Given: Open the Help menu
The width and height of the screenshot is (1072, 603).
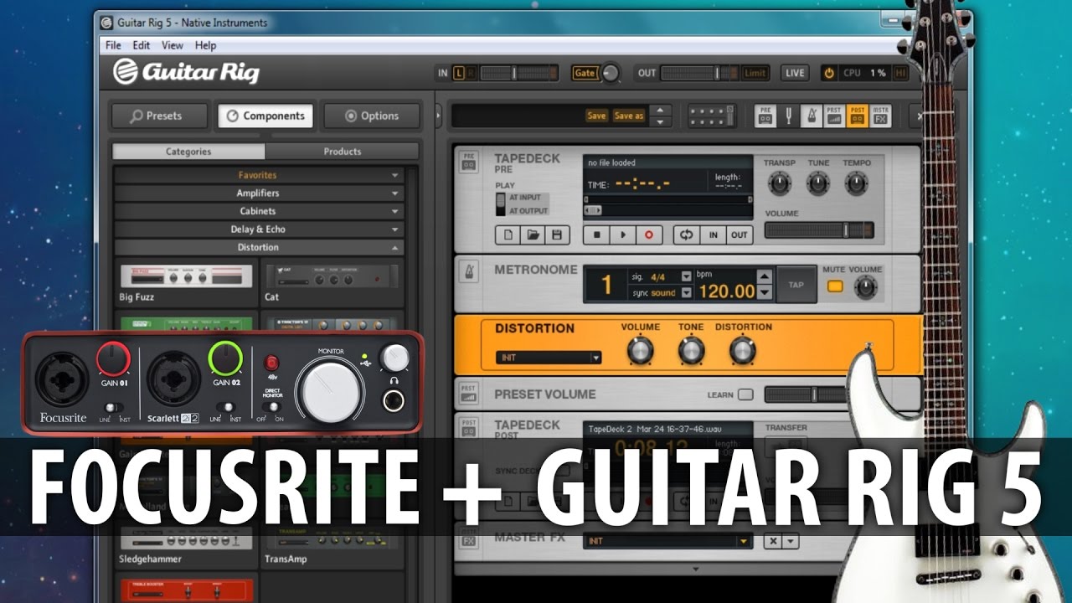Looking at the screenshot, I should tap(205, 45).
